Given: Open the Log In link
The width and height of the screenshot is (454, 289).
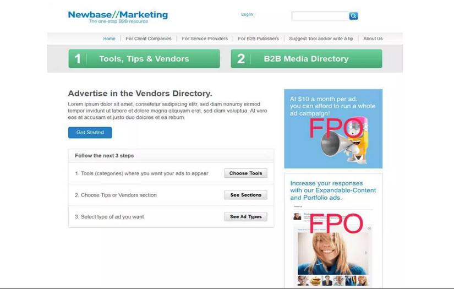Looking at the screenshot, I should pyautogui.click(x=247, y=14).
